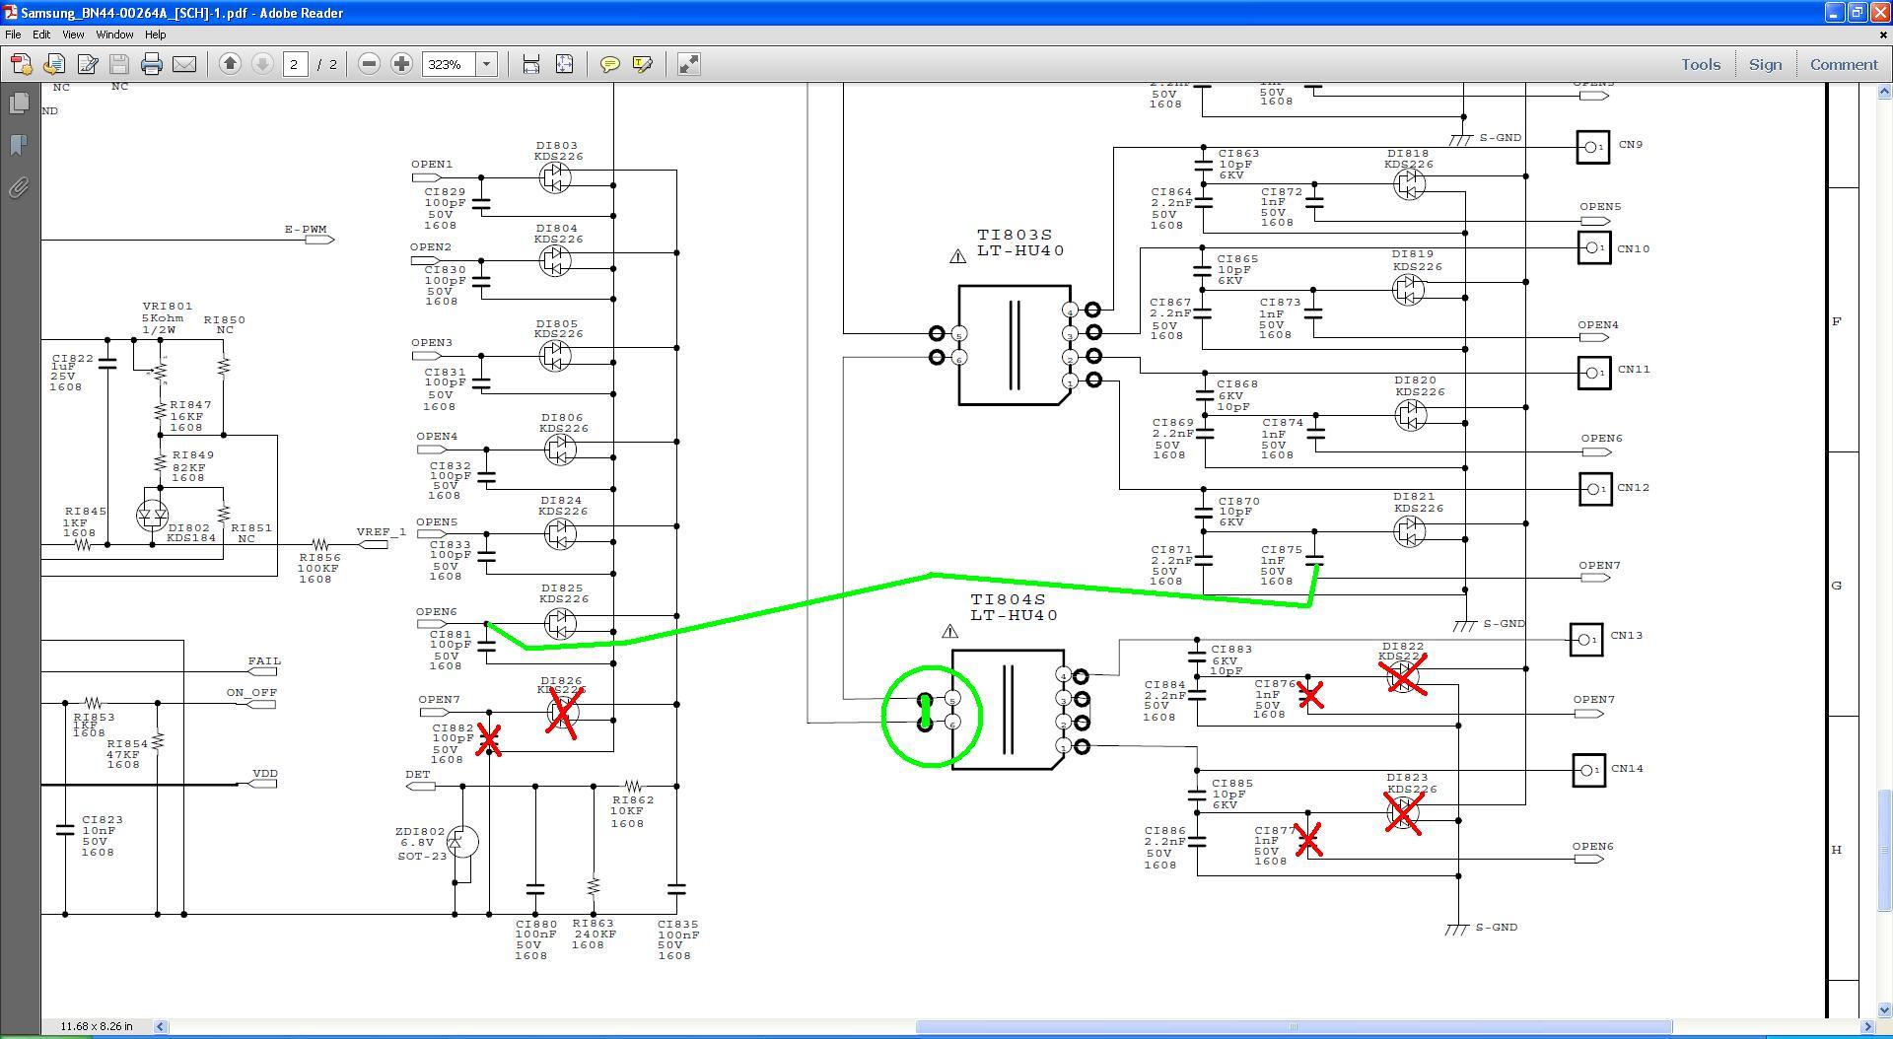This screenshot has width=1893, height=1039.
Task: Open the page thumbnails panel in sidebar
Action: [x=19, y=104]
